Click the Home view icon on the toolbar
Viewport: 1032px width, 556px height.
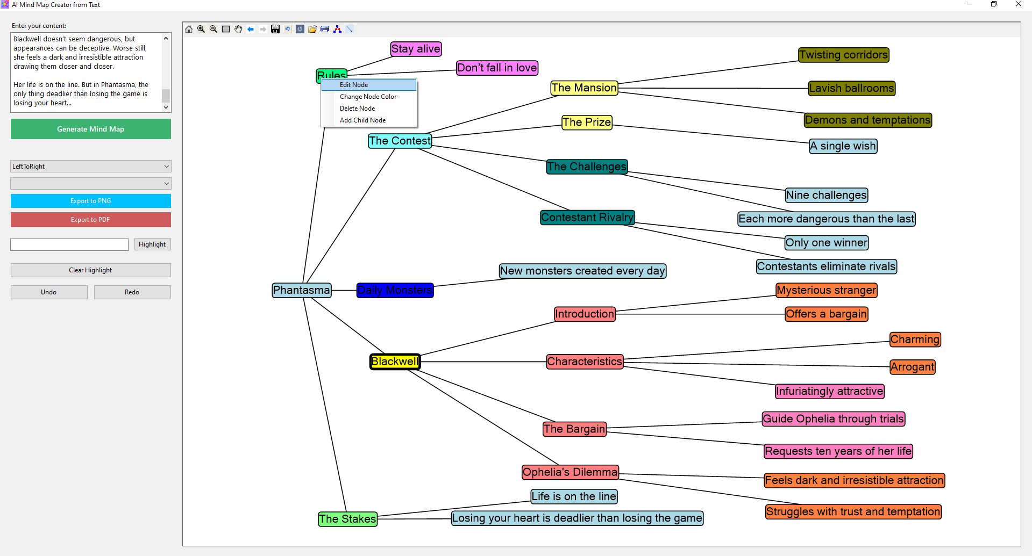tap(189, 29)
